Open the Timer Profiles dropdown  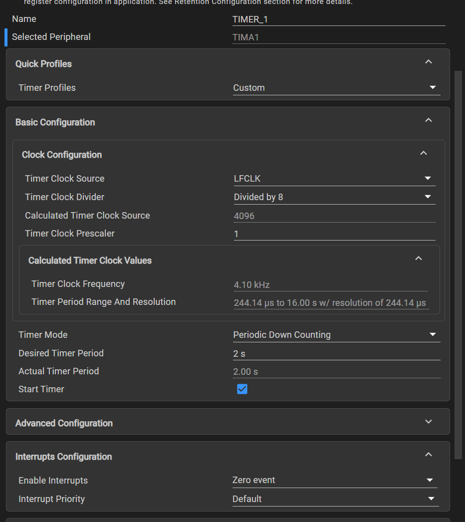coord(336,88)
